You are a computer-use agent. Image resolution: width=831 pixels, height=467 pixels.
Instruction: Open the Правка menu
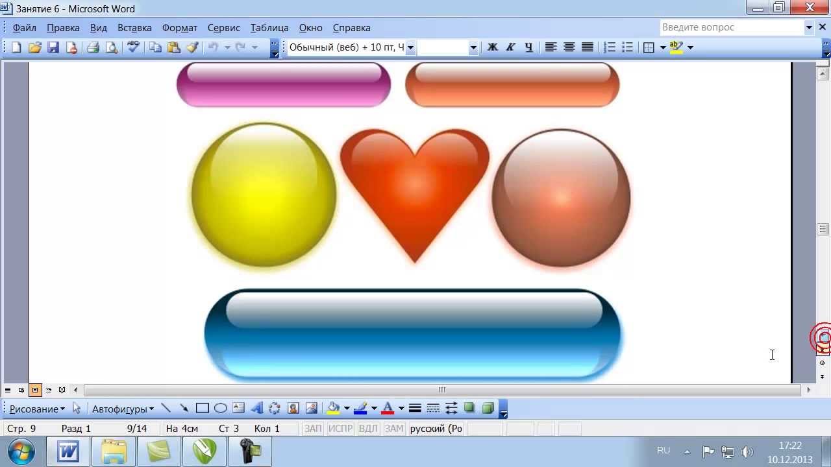click(63, 28)
